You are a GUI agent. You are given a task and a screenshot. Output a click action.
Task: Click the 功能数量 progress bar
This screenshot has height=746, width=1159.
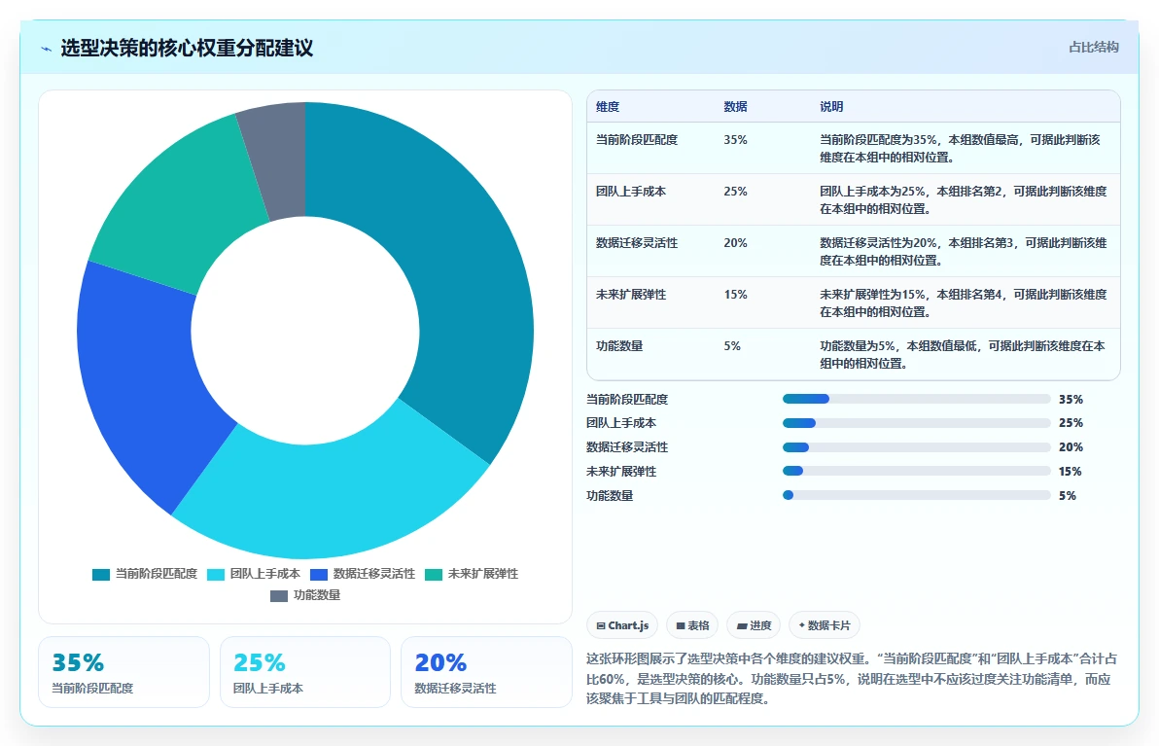tap(917, 495)
